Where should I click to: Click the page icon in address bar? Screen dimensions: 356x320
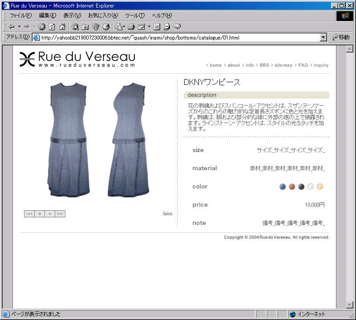tap(36, 37)
